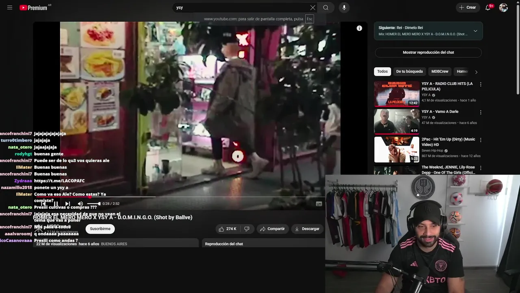Open RADIO CLUB HITS (LA PELICULA) title
The image size is (520, 293).
[447, 86]
